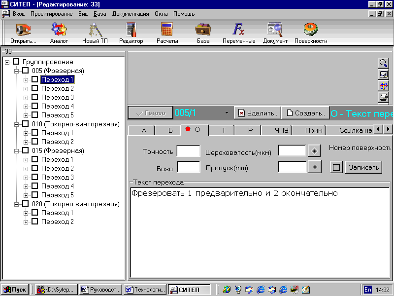Viewport: 394px width, 296px height.
Task: Check the Переход 3 checkbox under 005
Action: click(35, 97)
